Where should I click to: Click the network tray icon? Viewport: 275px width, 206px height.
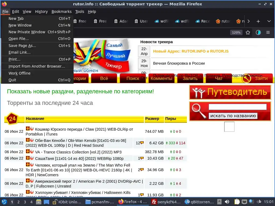click(x=244, y=202)
